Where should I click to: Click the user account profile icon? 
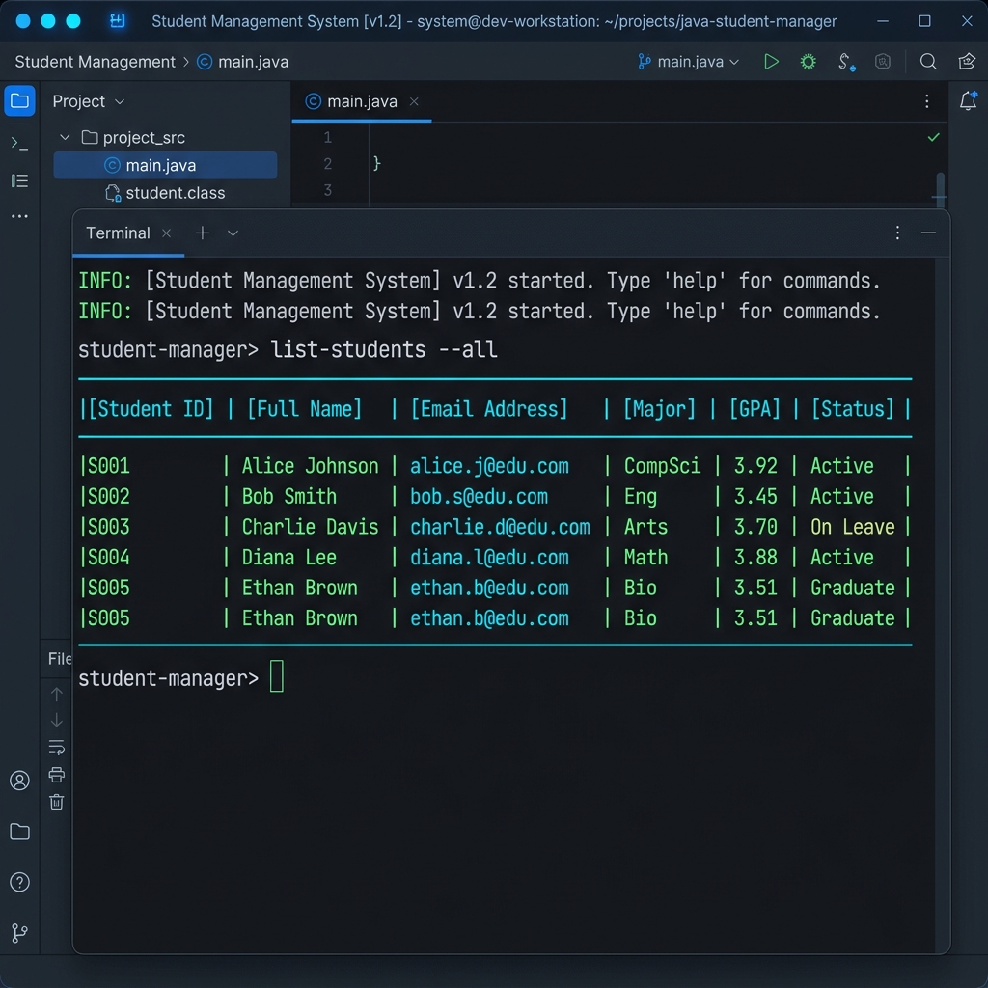[x=19, y=781]
